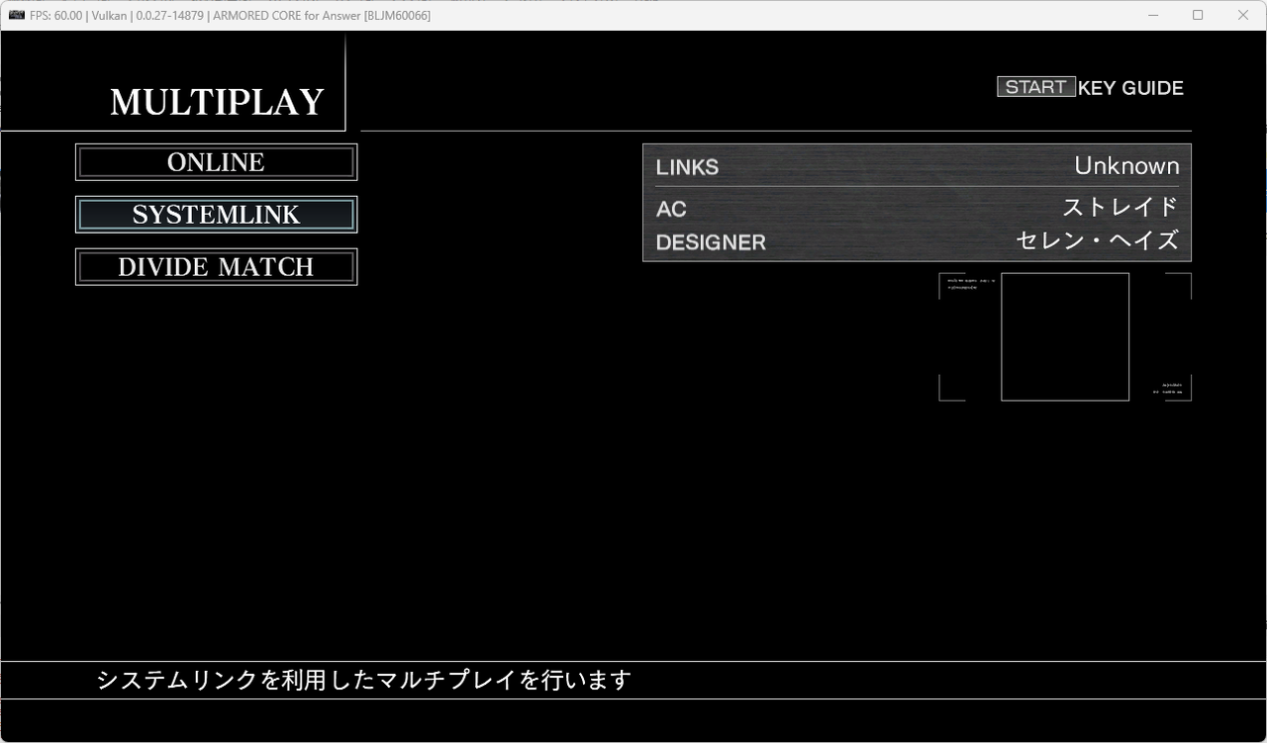Image resolution: width=1267 pixels, height=743 pixels.
Task: Click the MULTIPLAY screen title
Action: 217,102
